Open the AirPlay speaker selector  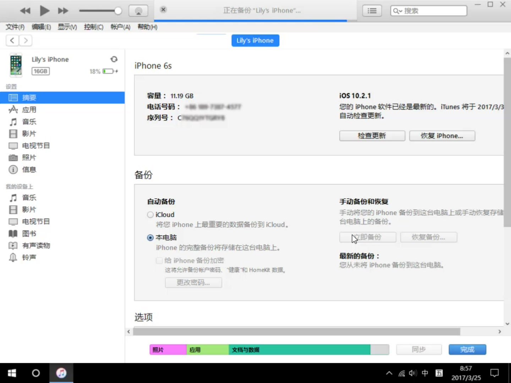coord(138,11)
